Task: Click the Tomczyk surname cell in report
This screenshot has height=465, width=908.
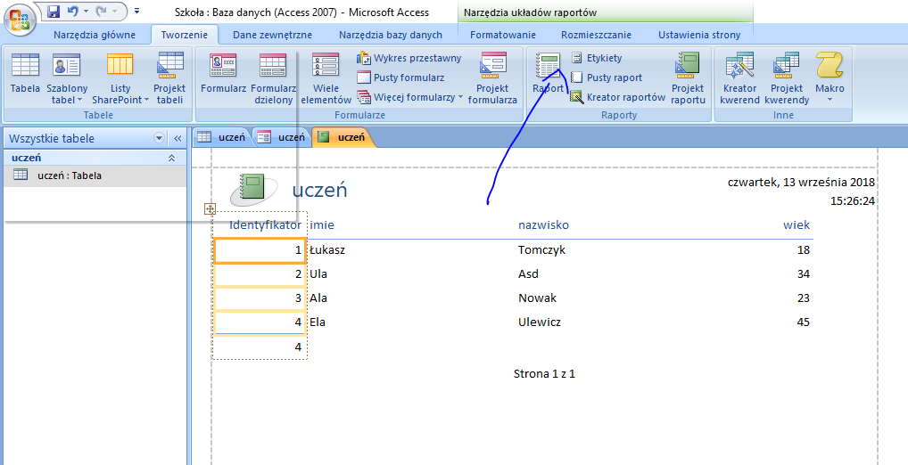Action: tap(541, 249)
